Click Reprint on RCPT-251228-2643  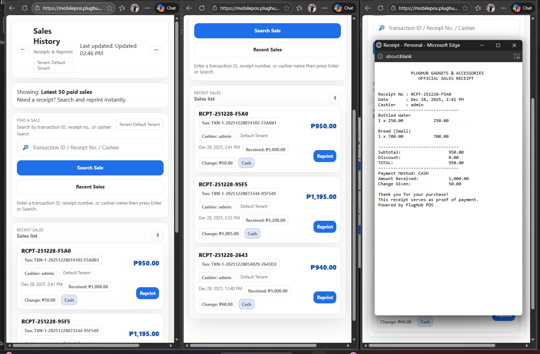pyautogui.click(x=324, y=297)
